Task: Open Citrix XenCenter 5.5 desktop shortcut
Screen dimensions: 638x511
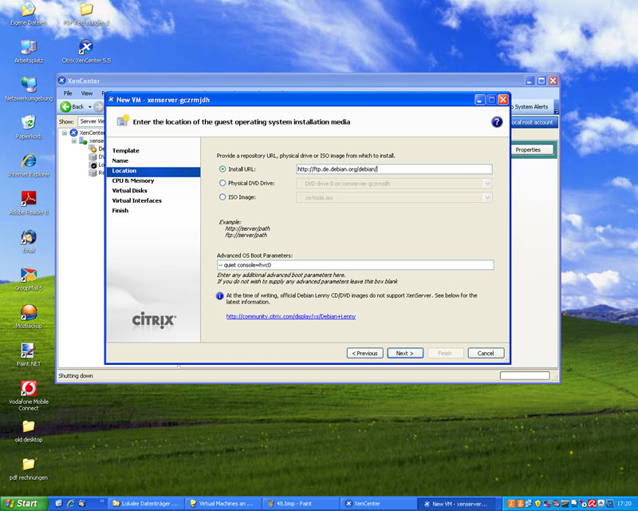Action: pyautogui.click(x=86, y=52)
